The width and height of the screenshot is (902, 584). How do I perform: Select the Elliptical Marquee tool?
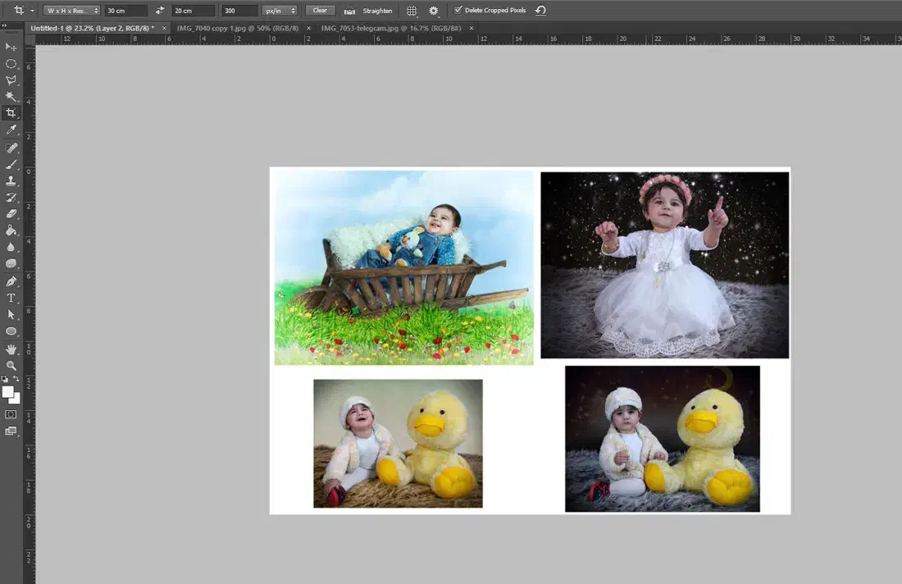coord(11,63)
